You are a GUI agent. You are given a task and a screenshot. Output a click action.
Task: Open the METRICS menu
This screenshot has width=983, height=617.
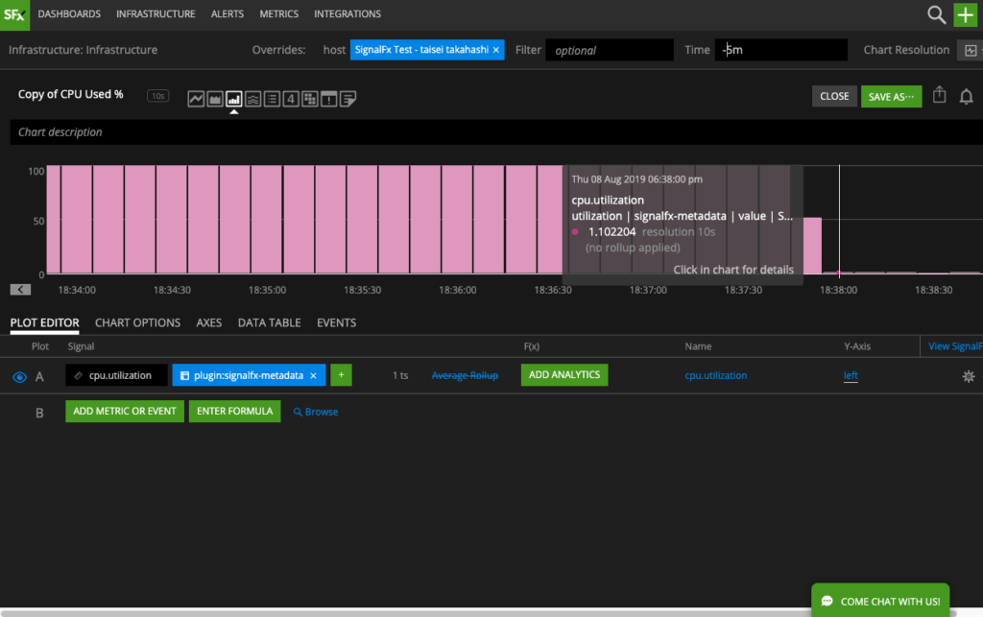[x=279, y=13]
